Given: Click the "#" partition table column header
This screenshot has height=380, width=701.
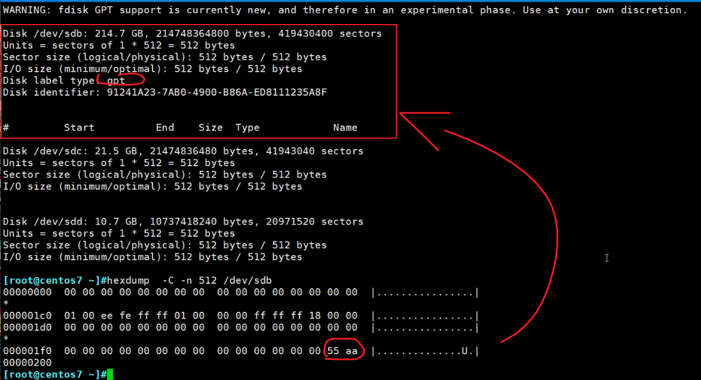Looking at the screenshot, I should (6, 128).
